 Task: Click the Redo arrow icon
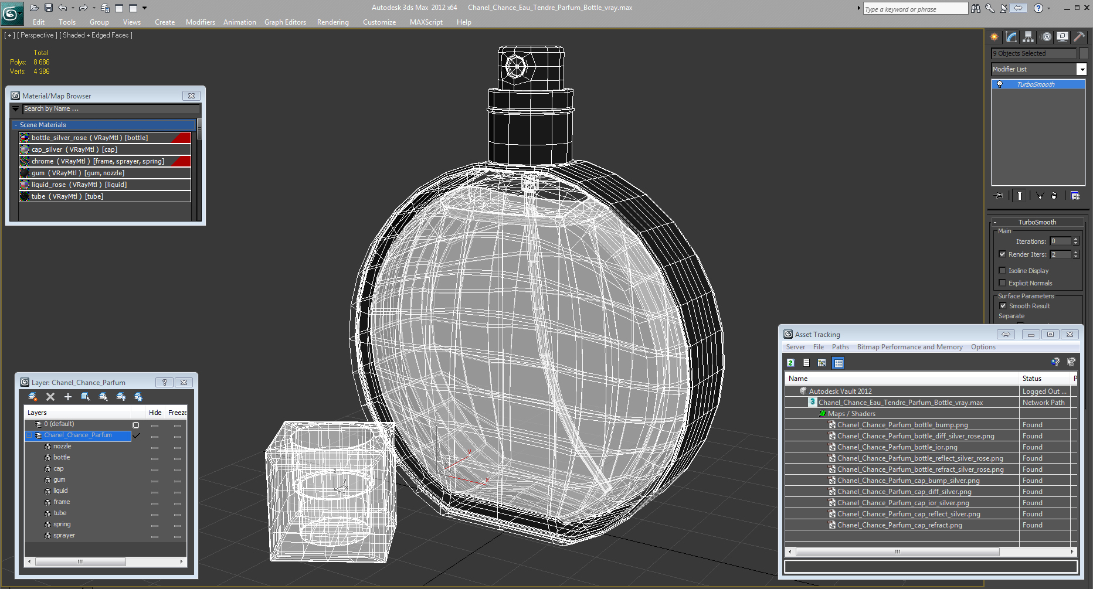click(x=83, y=8)
